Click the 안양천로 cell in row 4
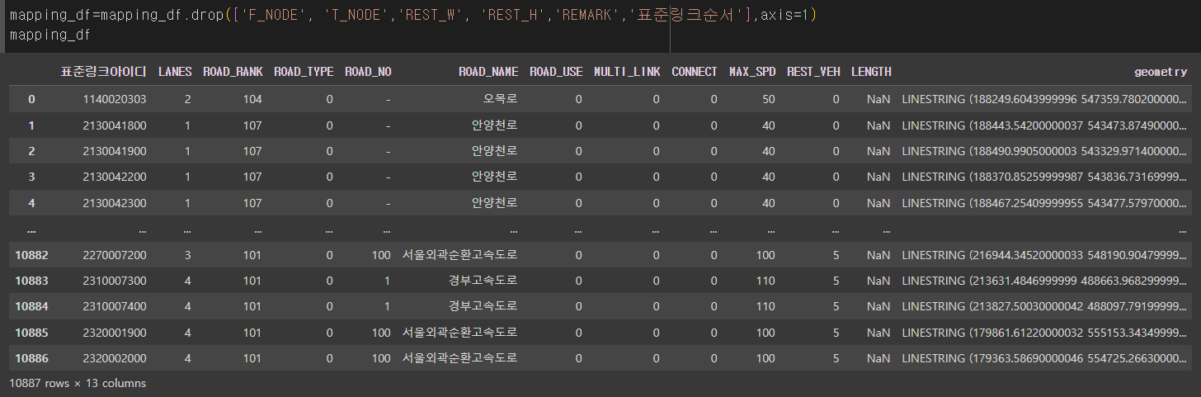Viewport: 1201px width, 397px height. pos(495,203)
